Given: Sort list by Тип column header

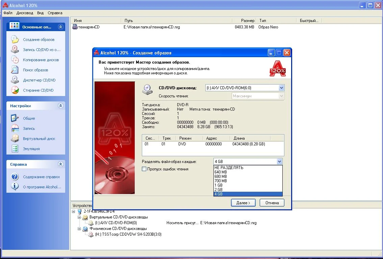Looking at the screenshot, I should coord(276,21).
